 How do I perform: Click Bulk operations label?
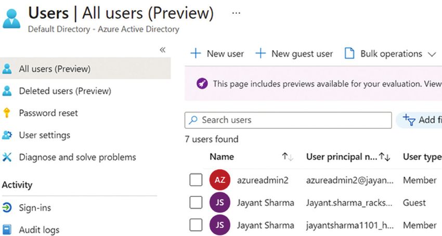point(391,54)
